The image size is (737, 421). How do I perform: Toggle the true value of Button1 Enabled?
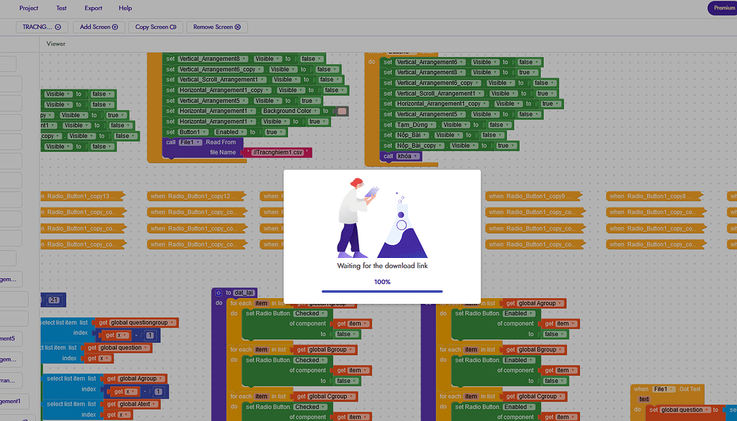point(274,132)
